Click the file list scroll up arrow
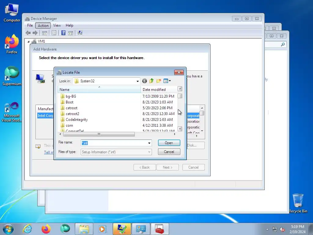313x235 pixels. 180,89
